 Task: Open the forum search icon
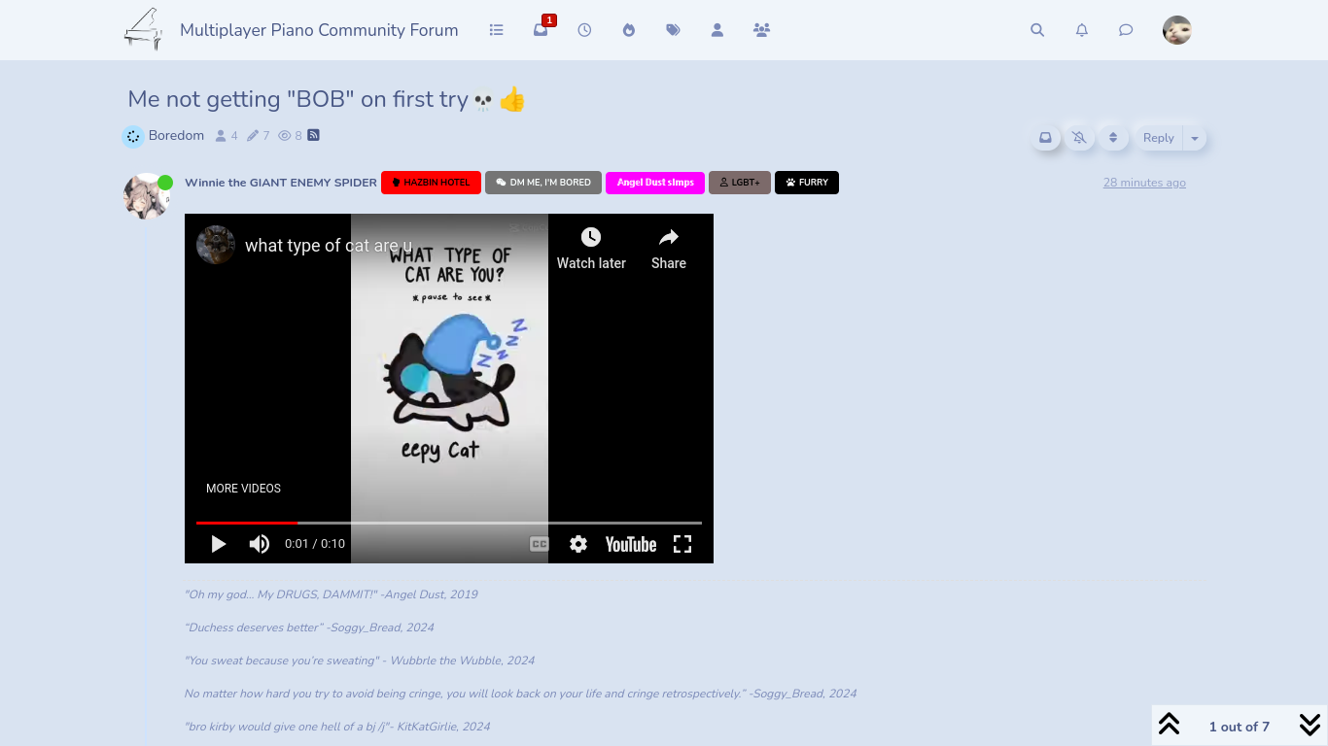point(1037,30)
